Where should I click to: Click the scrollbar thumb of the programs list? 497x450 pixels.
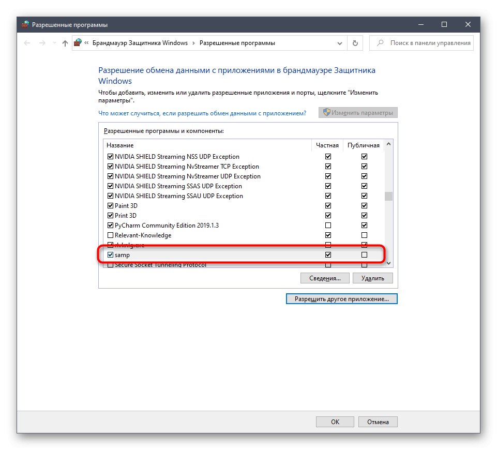[388, 197]
